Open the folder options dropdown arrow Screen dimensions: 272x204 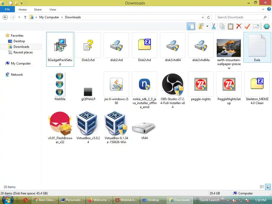(x=207, y=26)
